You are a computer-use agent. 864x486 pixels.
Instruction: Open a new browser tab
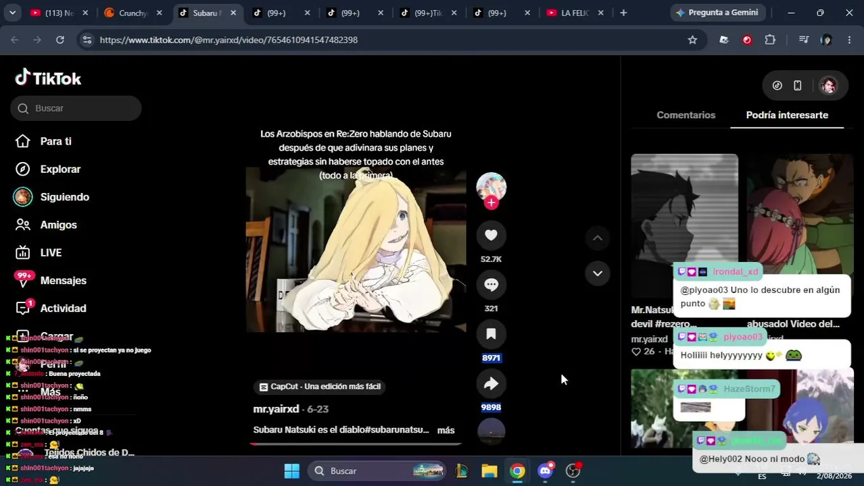623,13
